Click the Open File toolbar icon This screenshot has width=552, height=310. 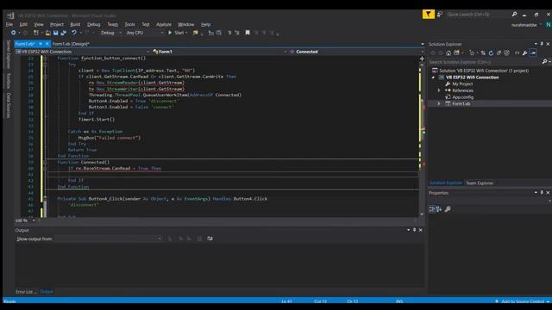coord(48,33)
